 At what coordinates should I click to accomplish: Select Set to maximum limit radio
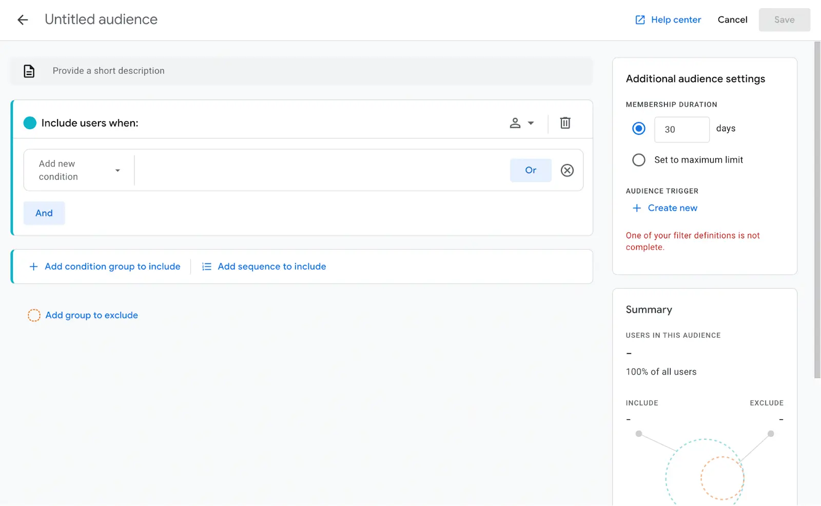(x=639, y=160)
